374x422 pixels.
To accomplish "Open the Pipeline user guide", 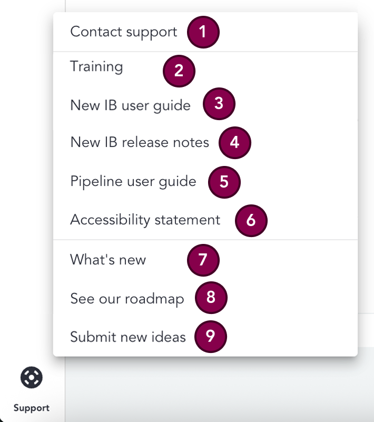I will coord(133,181).
